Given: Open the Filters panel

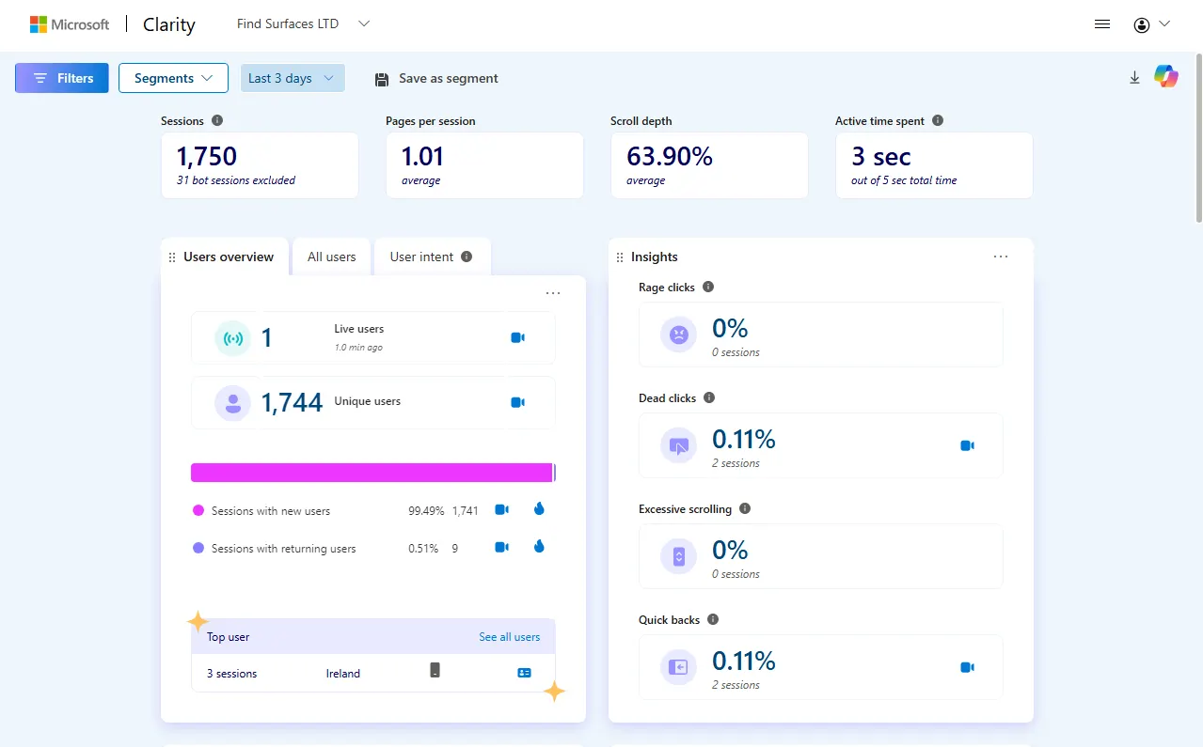Looking at the screenshot, I should (62, 78).
